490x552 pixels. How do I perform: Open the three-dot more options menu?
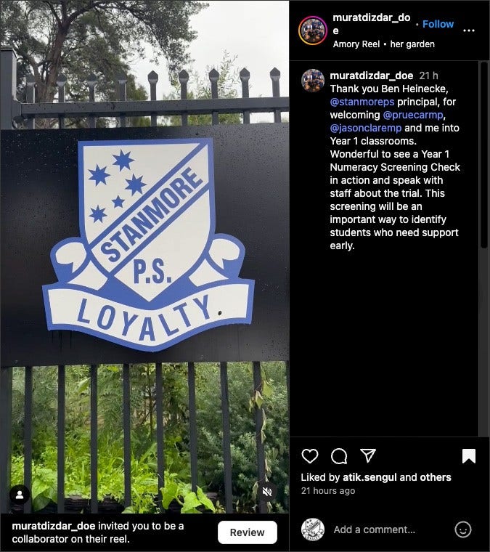tap(468, 31)
